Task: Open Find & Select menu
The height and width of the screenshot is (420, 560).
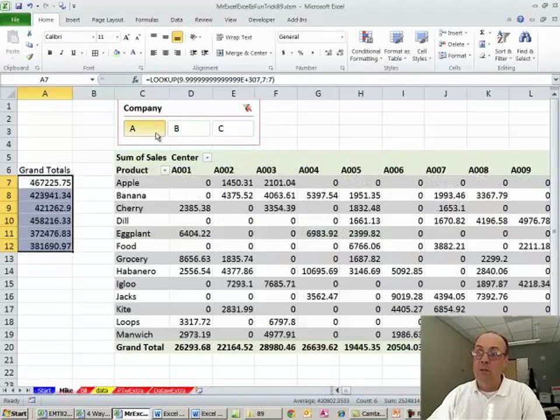Action: 525,46
